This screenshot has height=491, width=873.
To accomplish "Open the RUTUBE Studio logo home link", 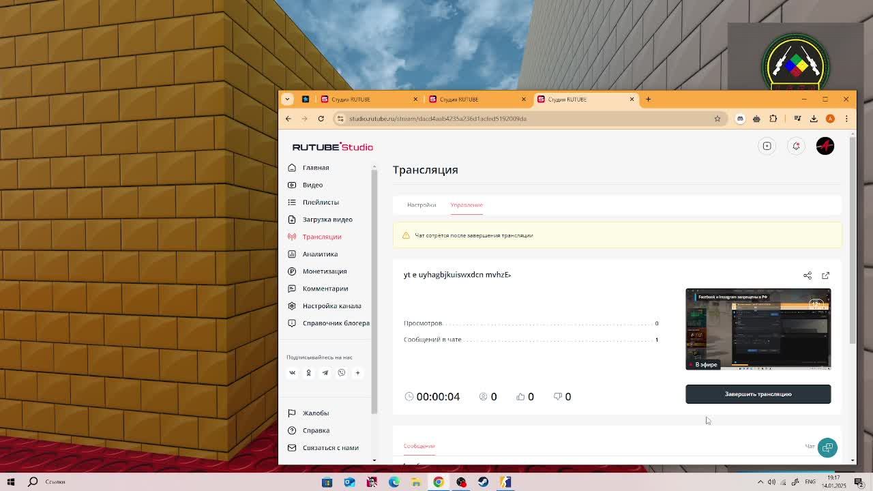I will pos(333,147).
